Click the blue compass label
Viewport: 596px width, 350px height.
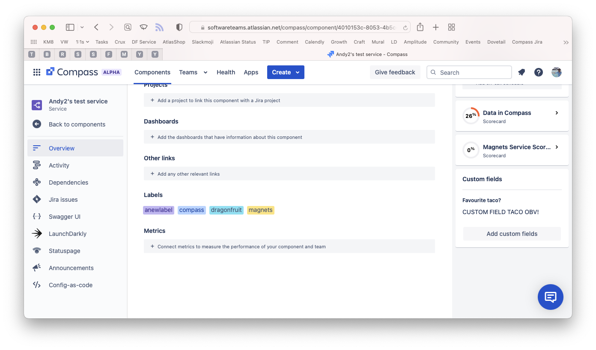(192, 210)
